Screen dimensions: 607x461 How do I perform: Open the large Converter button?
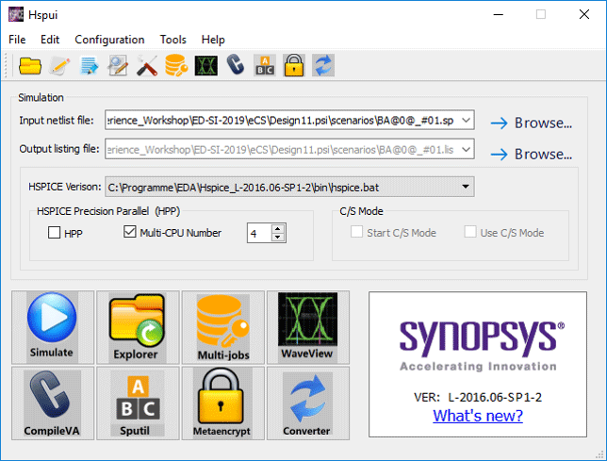[308, 403]
